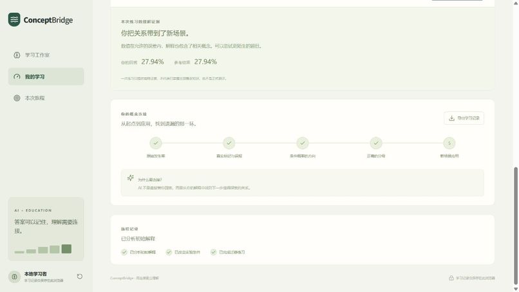Select the third checked concept chain node
Viewport: 519px width, 292px height.
pos(303,143)
